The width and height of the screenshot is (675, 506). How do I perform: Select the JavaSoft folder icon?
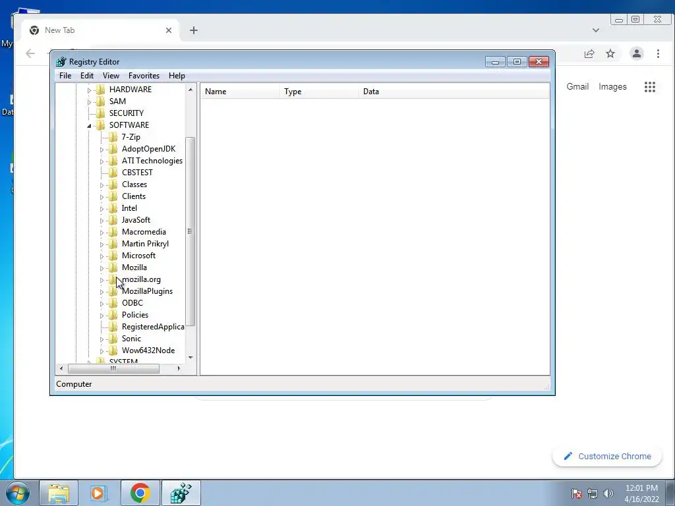tap(113, 220)
